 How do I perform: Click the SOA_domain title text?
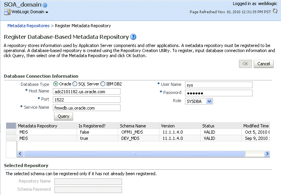click(x=23, y=5)
